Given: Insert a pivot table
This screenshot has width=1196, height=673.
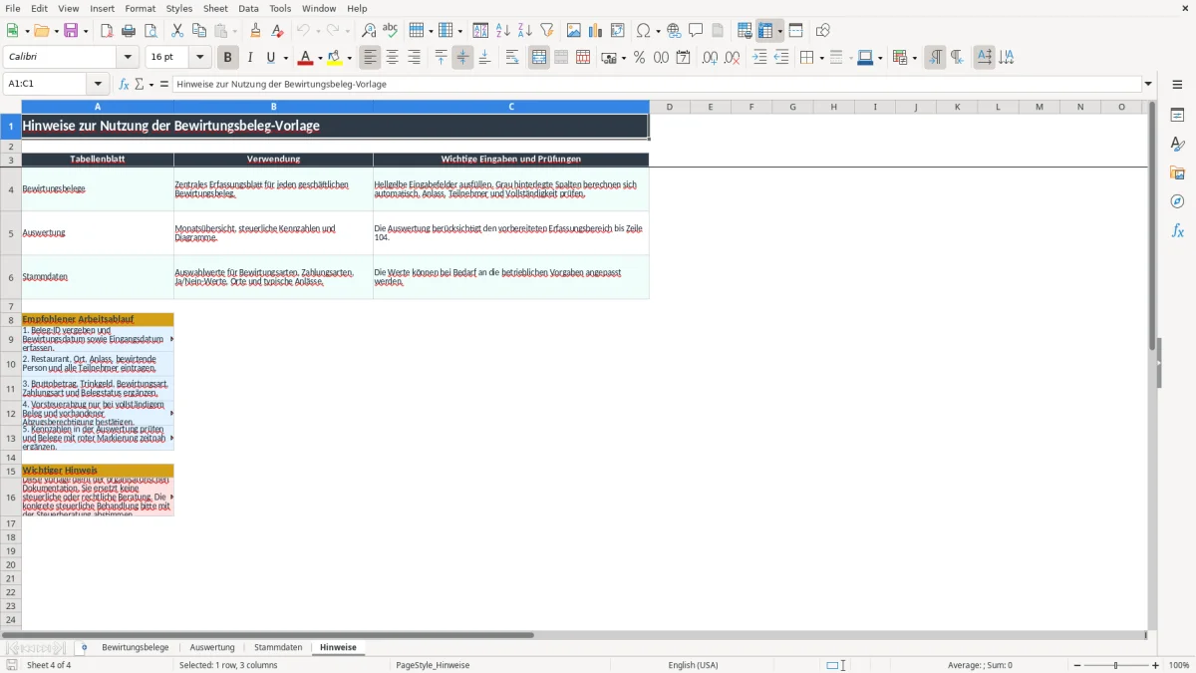Looking at the screenshot, I should coord(618,31).
